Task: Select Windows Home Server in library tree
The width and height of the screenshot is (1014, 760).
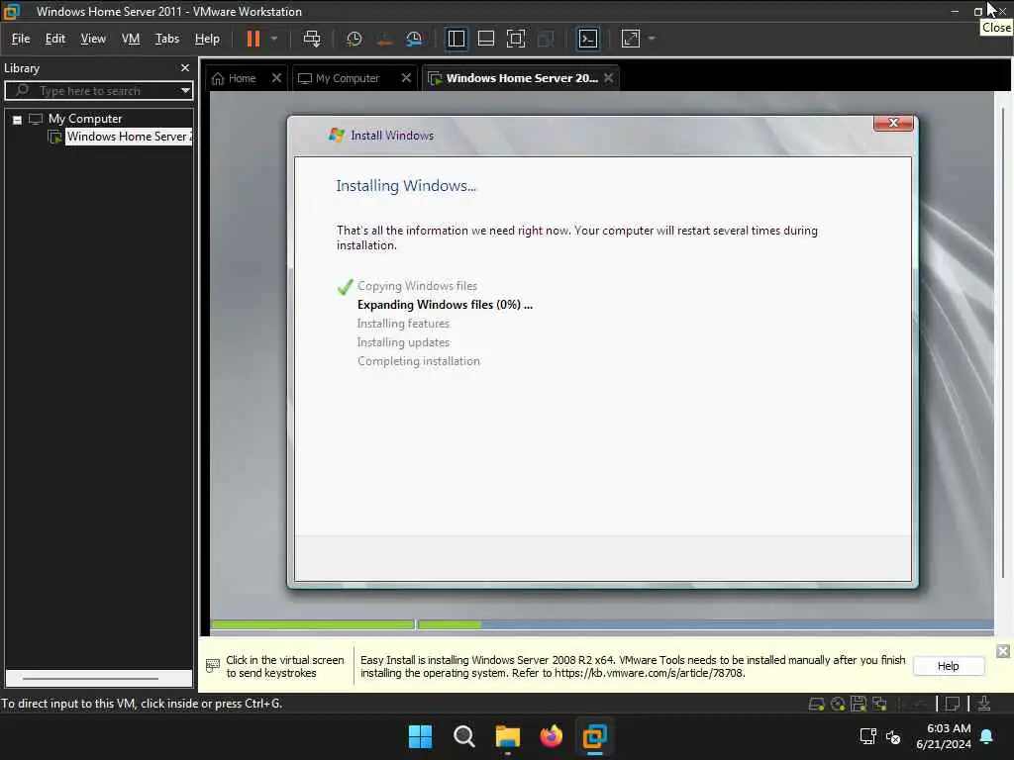Action: [x=129, y=137]
